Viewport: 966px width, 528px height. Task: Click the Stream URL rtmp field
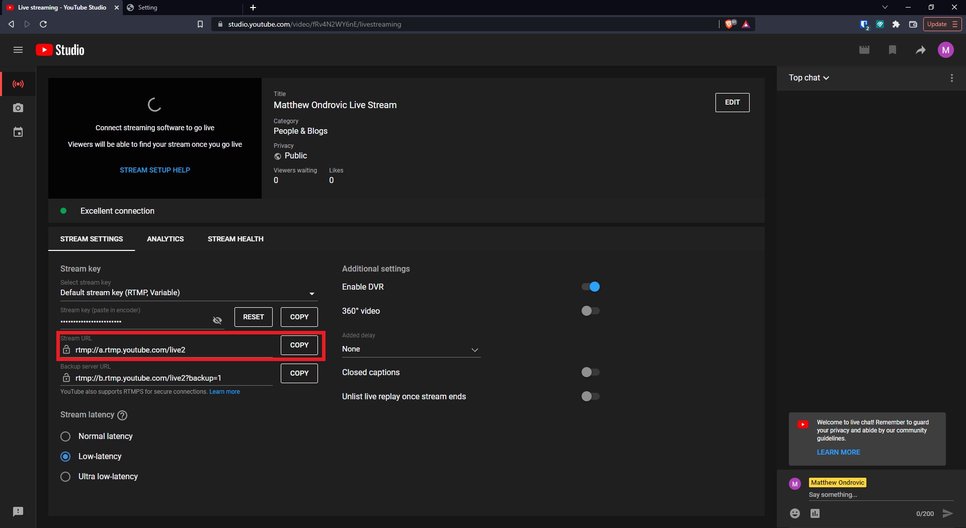166,350
